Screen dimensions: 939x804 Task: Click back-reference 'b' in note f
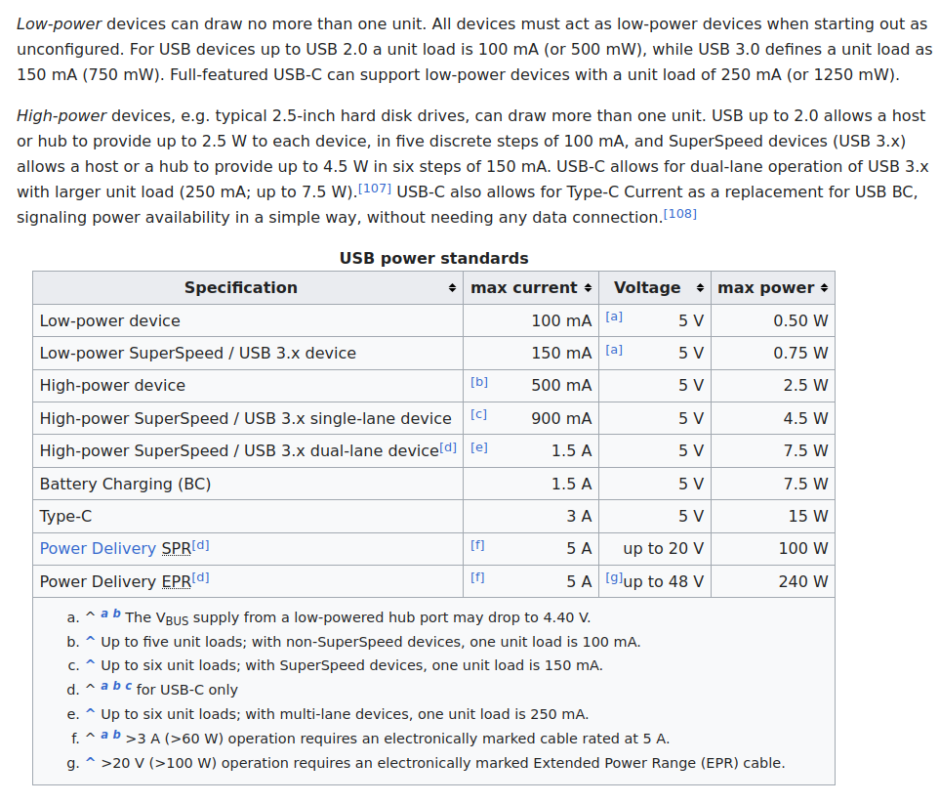[117, 736]
